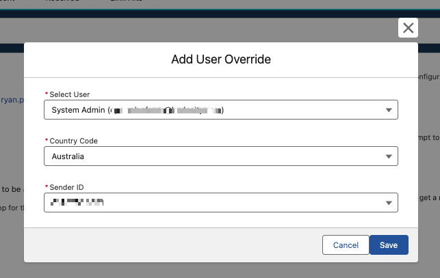Open the ryan.p link behind the dialog

point(12,99)
